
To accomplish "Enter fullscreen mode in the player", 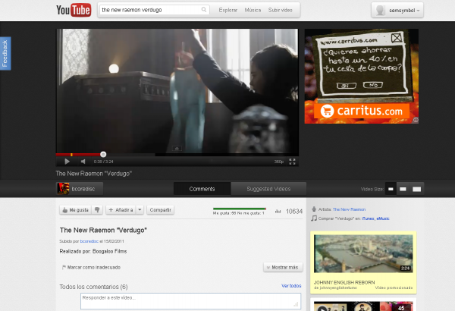I will (293, 162).
